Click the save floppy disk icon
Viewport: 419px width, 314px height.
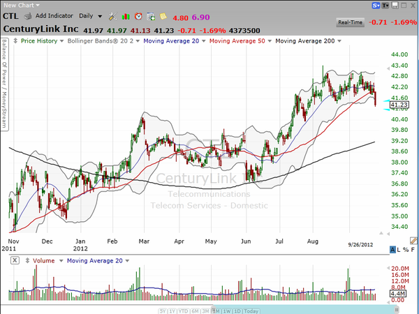coord(395,6)
